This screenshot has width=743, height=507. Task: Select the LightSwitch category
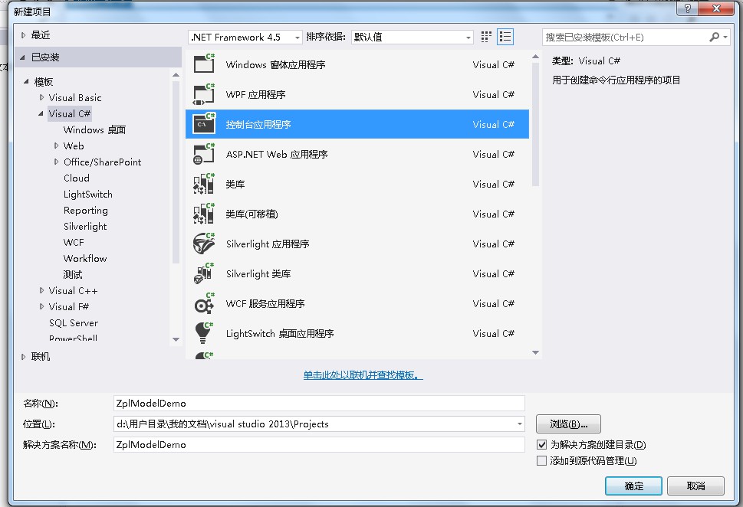click(87, 194)
